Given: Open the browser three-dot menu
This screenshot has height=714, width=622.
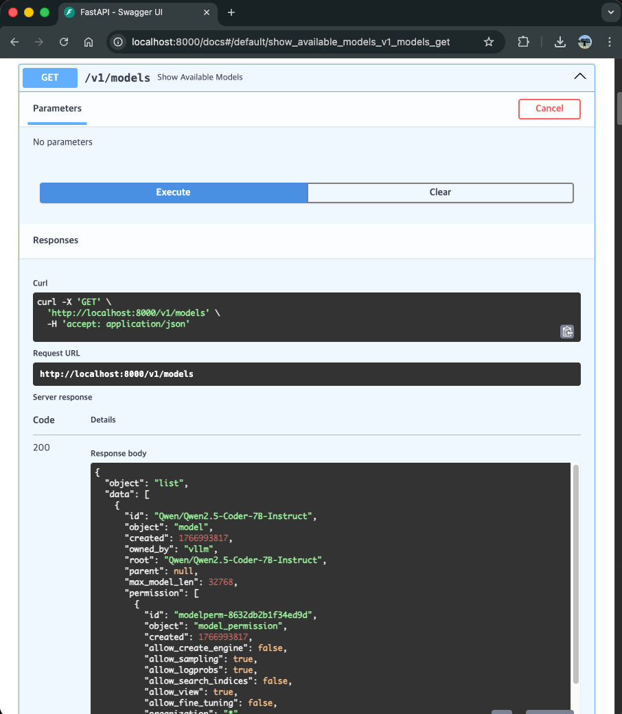Looking at the screenshot, I should pos(609,43).
